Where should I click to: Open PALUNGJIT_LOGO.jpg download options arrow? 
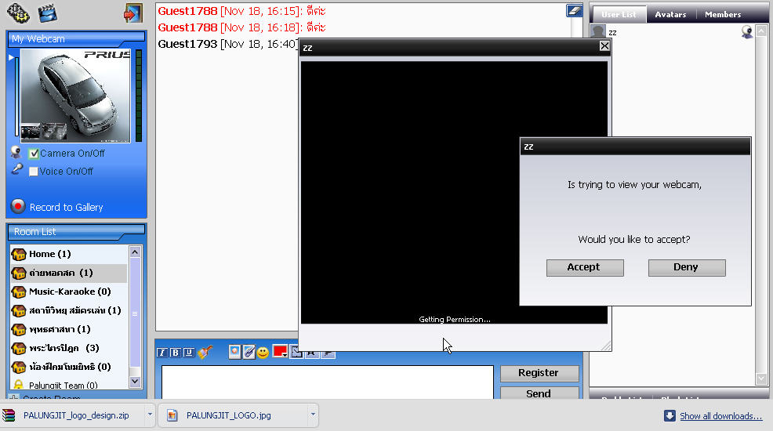pyautogui.click(x=313, y=415)
